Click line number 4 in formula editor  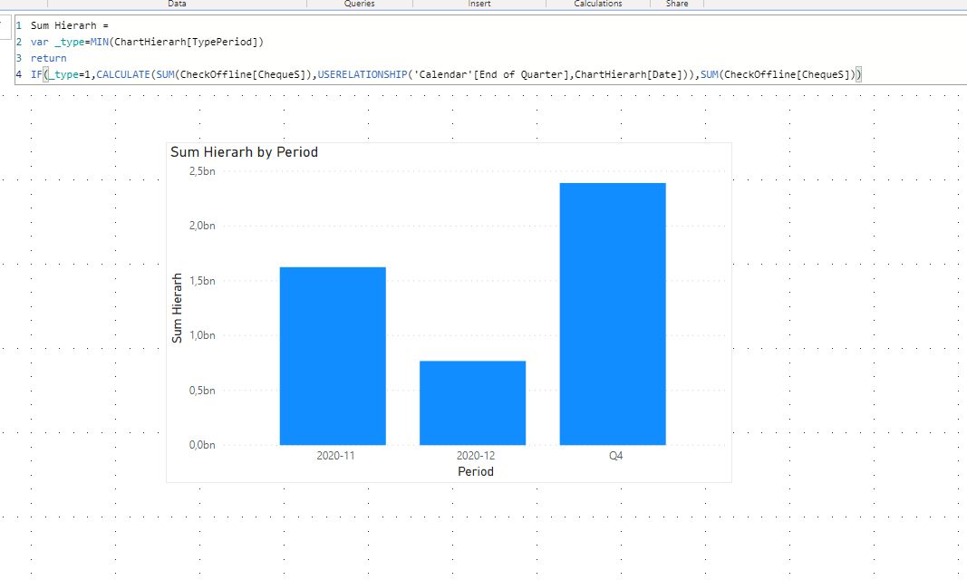(18, 74)
